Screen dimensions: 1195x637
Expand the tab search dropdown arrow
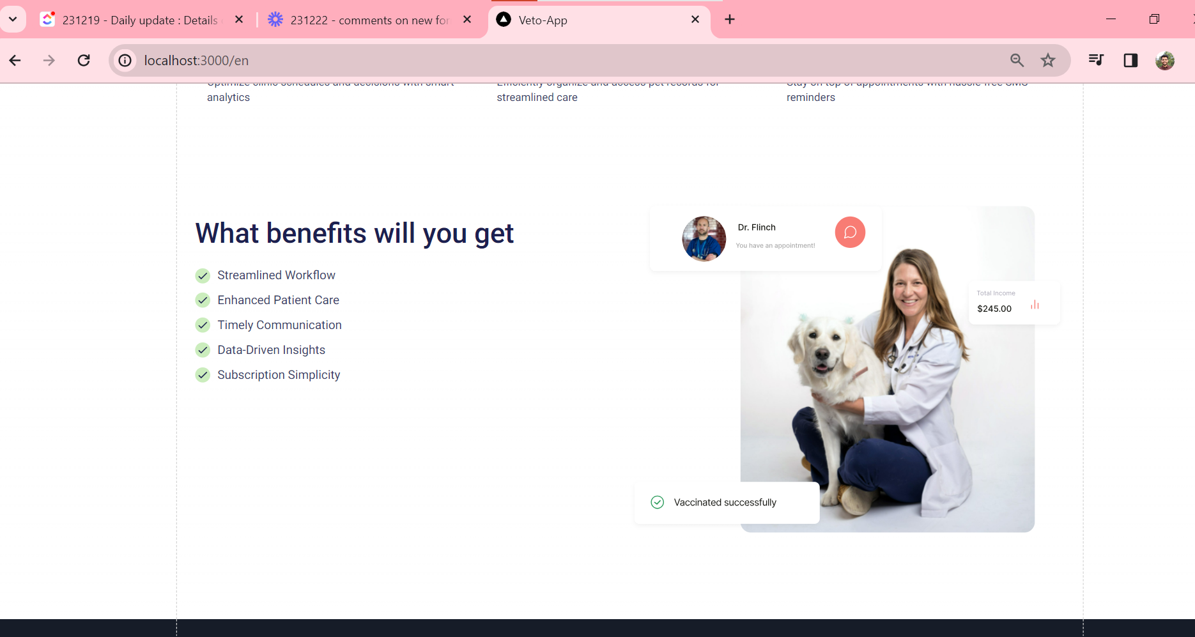pyautogui.click(x=13, y=19)
